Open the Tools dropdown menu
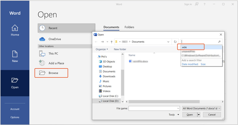Viewport: 238px width, 125px height. point(174,115)
